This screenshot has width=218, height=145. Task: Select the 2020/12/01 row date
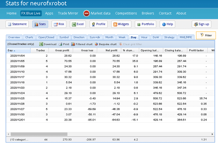[x=17, y=120]
